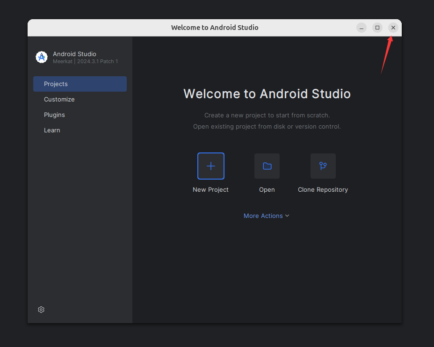Expand the More Actions dropdown
The width and height of the screenshot is (434, 347).
[x=263, y=216]
